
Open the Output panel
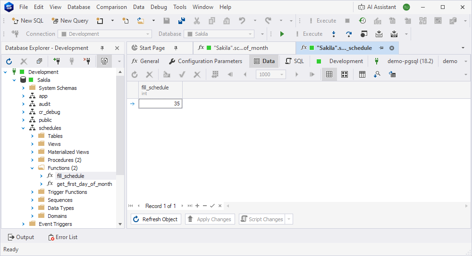point(21,237)
